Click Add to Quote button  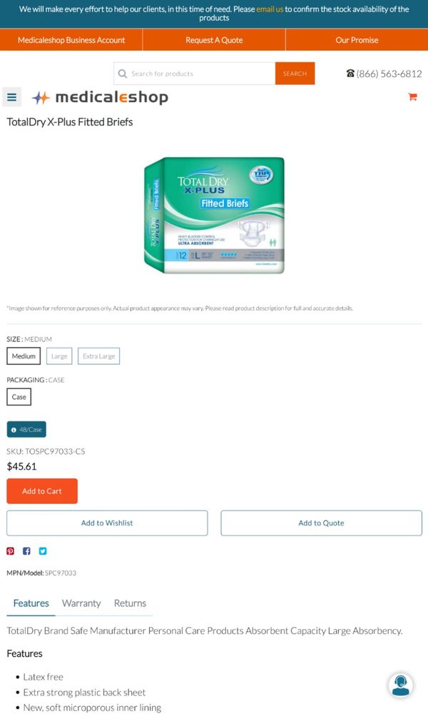[321, 523]
